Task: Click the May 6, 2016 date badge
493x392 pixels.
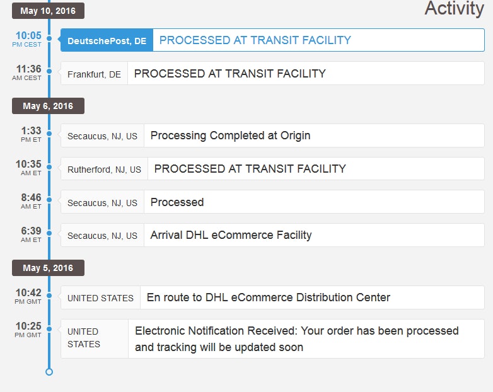Action: coord(48,106)
